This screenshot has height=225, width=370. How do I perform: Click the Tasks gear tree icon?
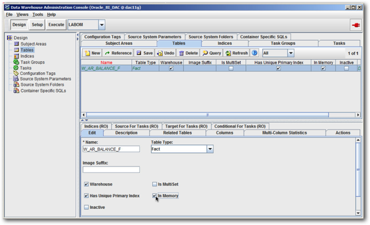(16, 68)
